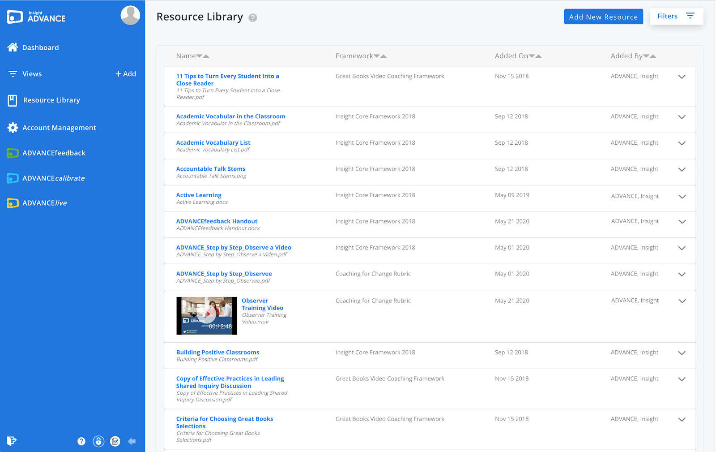The height and width of the screenshot is (452, 716).
Task: Expand Academic Vocabular in the Classroom row
Action: click(682, 117)
